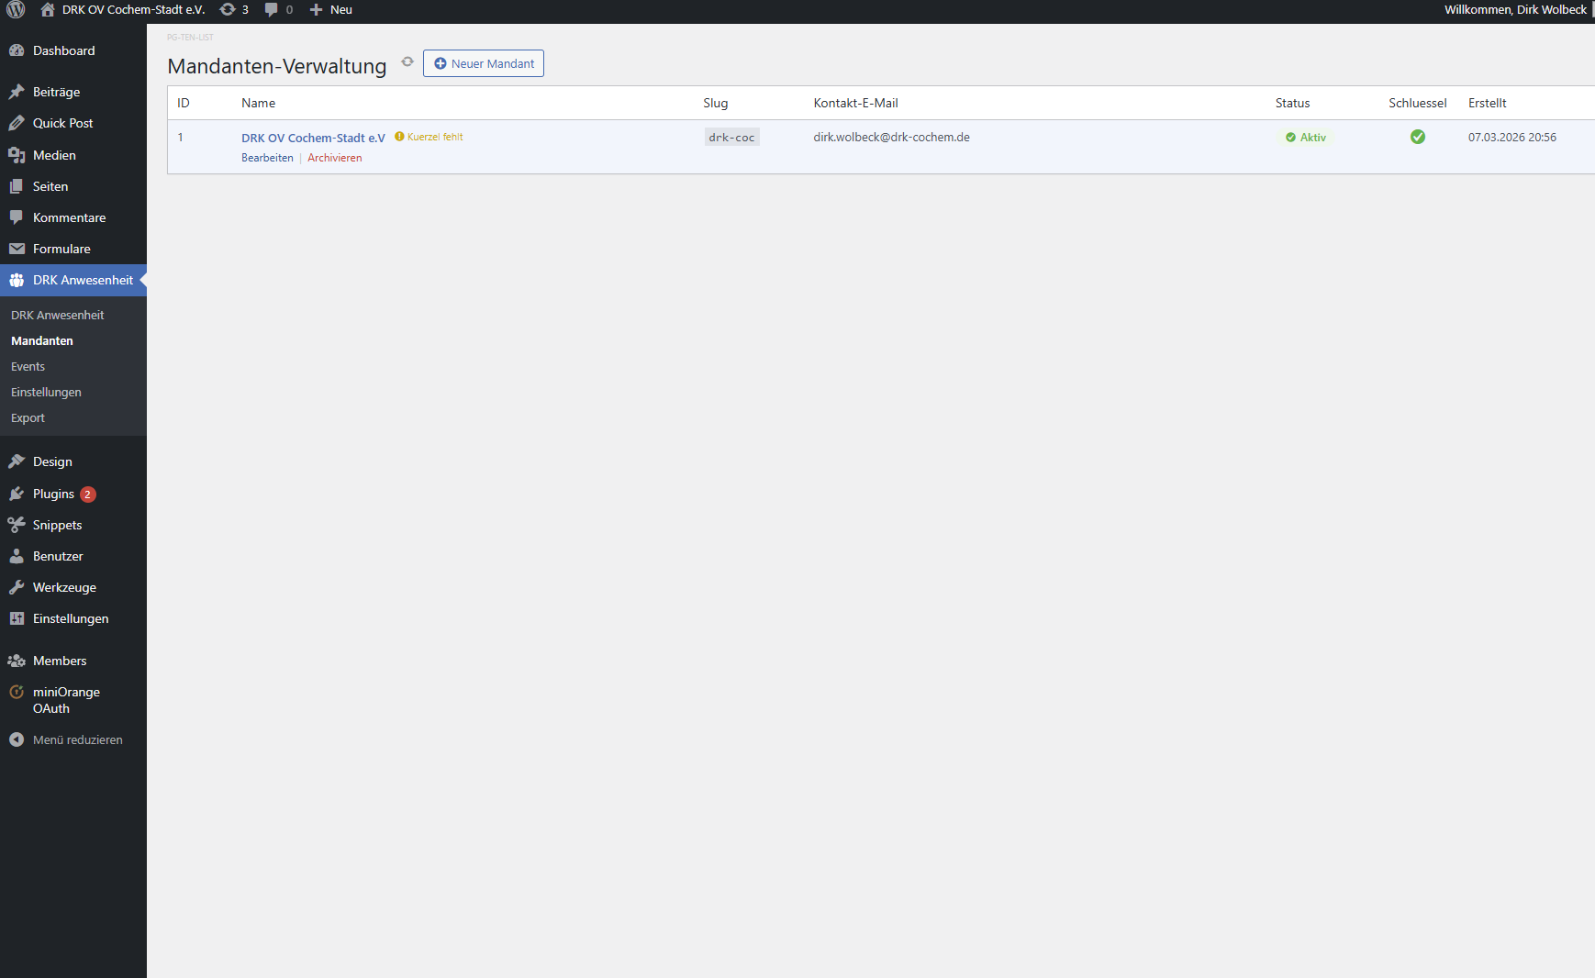Click the Bearbeiten row action
This screenshot has height=978, width=1595.
(x=267, y=158)
